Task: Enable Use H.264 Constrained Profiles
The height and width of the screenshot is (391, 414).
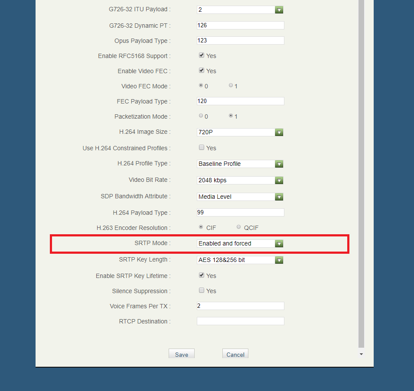Action: pyautogui.click(x=202, y=148)
